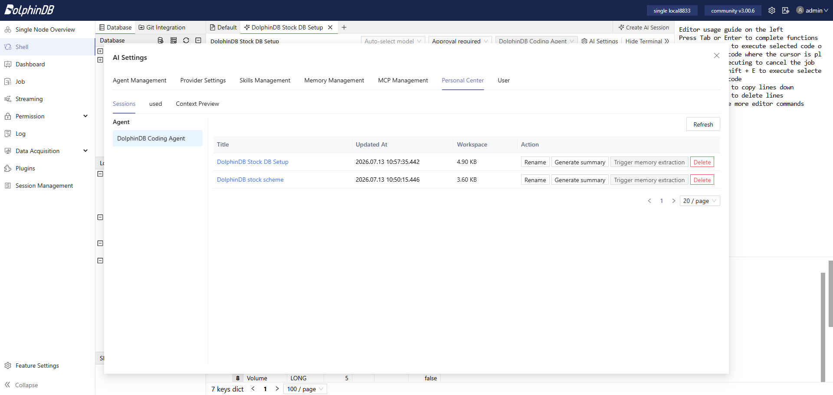Rename the DolphinDB Stock DB Setup session
The image size is (833, 395).
535,162
